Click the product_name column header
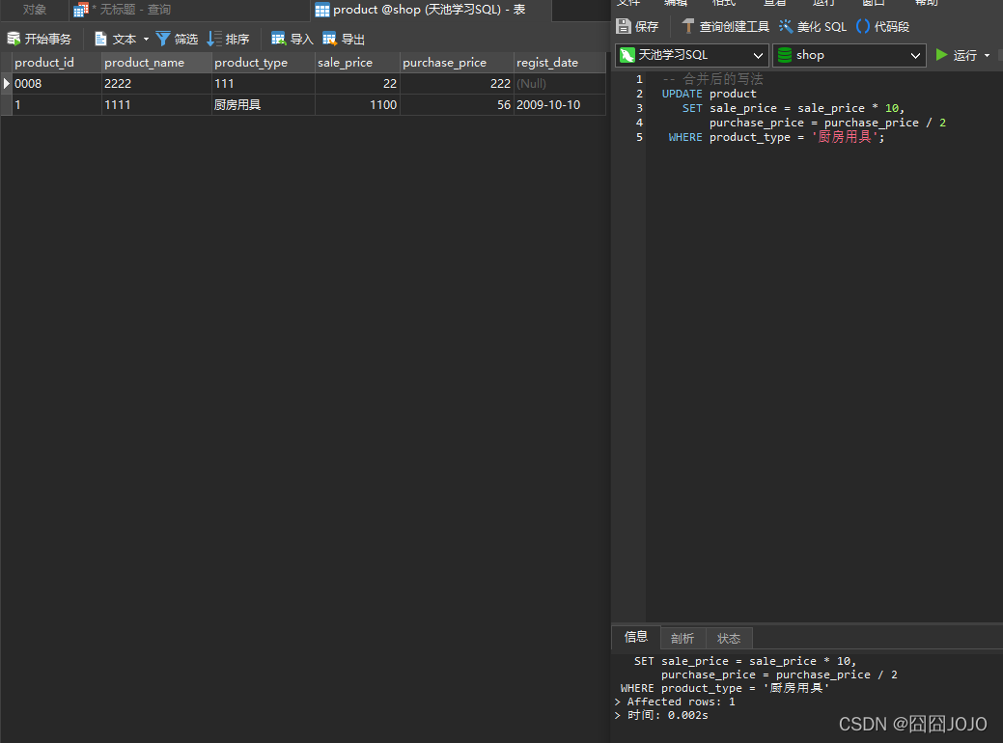1003x743 pixels. [x=156, y=63]
